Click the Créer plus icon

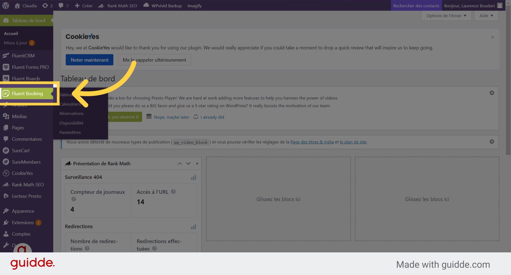click(77, 6)
